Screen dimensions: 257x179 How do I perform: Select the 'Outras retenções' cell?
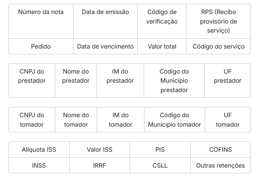221,165
